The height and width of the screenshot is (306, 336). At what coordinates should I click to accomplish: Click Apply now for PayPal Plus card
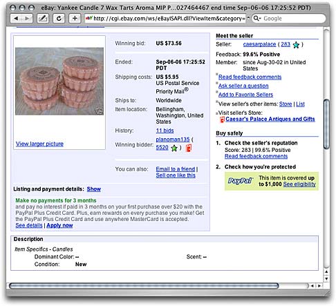pos(59,225)
